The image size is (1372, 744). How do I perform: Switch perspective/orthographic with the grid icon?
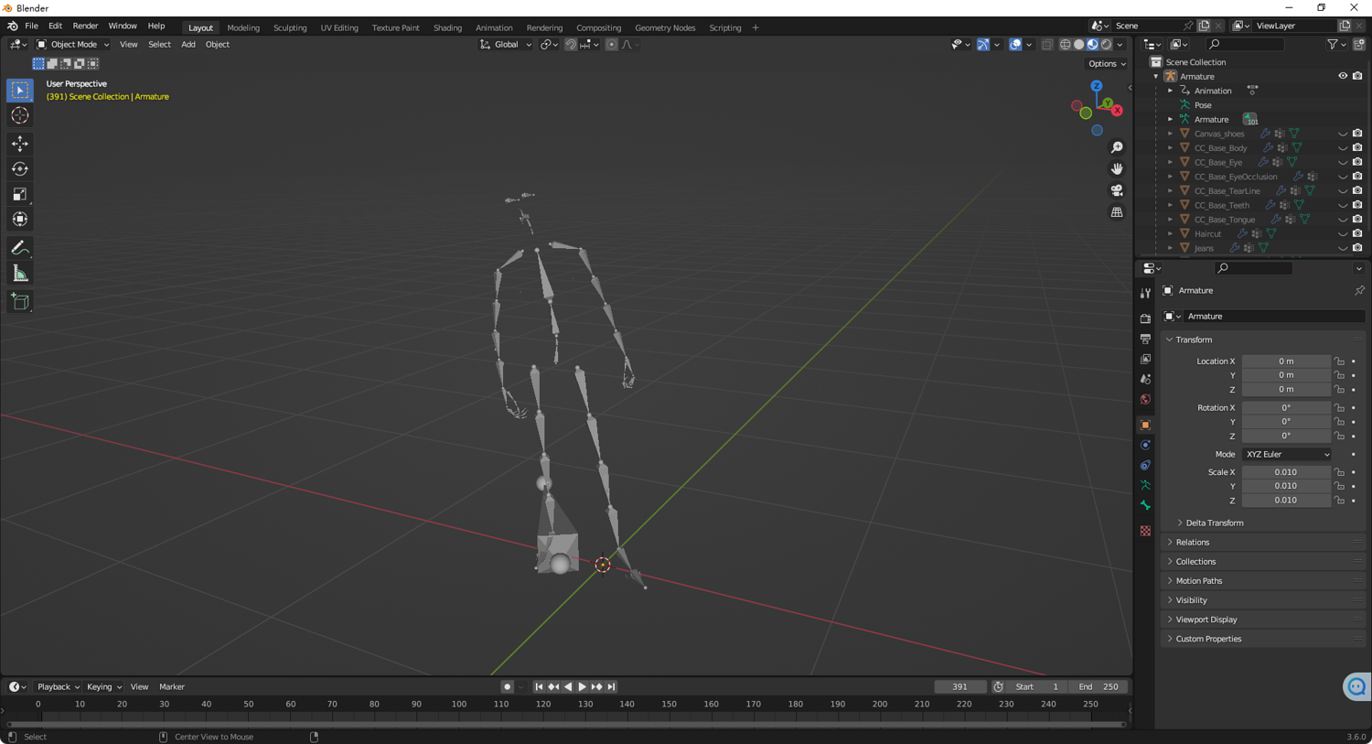tap(1117, 212)
